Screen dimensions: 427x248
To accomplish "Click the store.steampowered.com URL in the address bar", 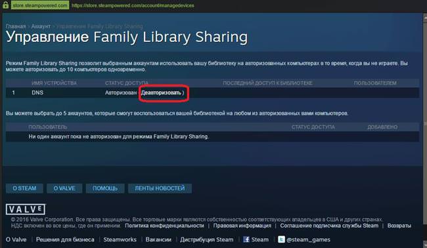I will pos(133,5).
